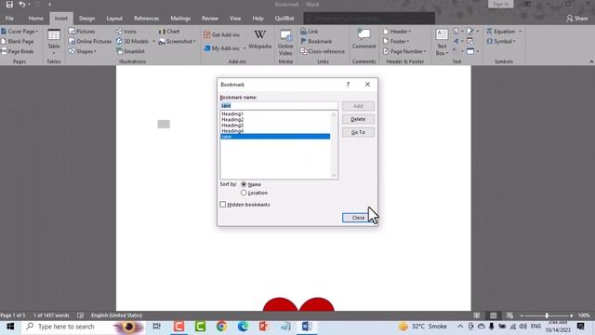
Task: Select Heading4 in the bookmark list
Action: [x=275, y=131]
